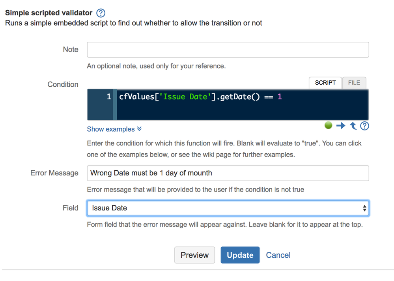Focus the Note text field

tap(228, 50)
